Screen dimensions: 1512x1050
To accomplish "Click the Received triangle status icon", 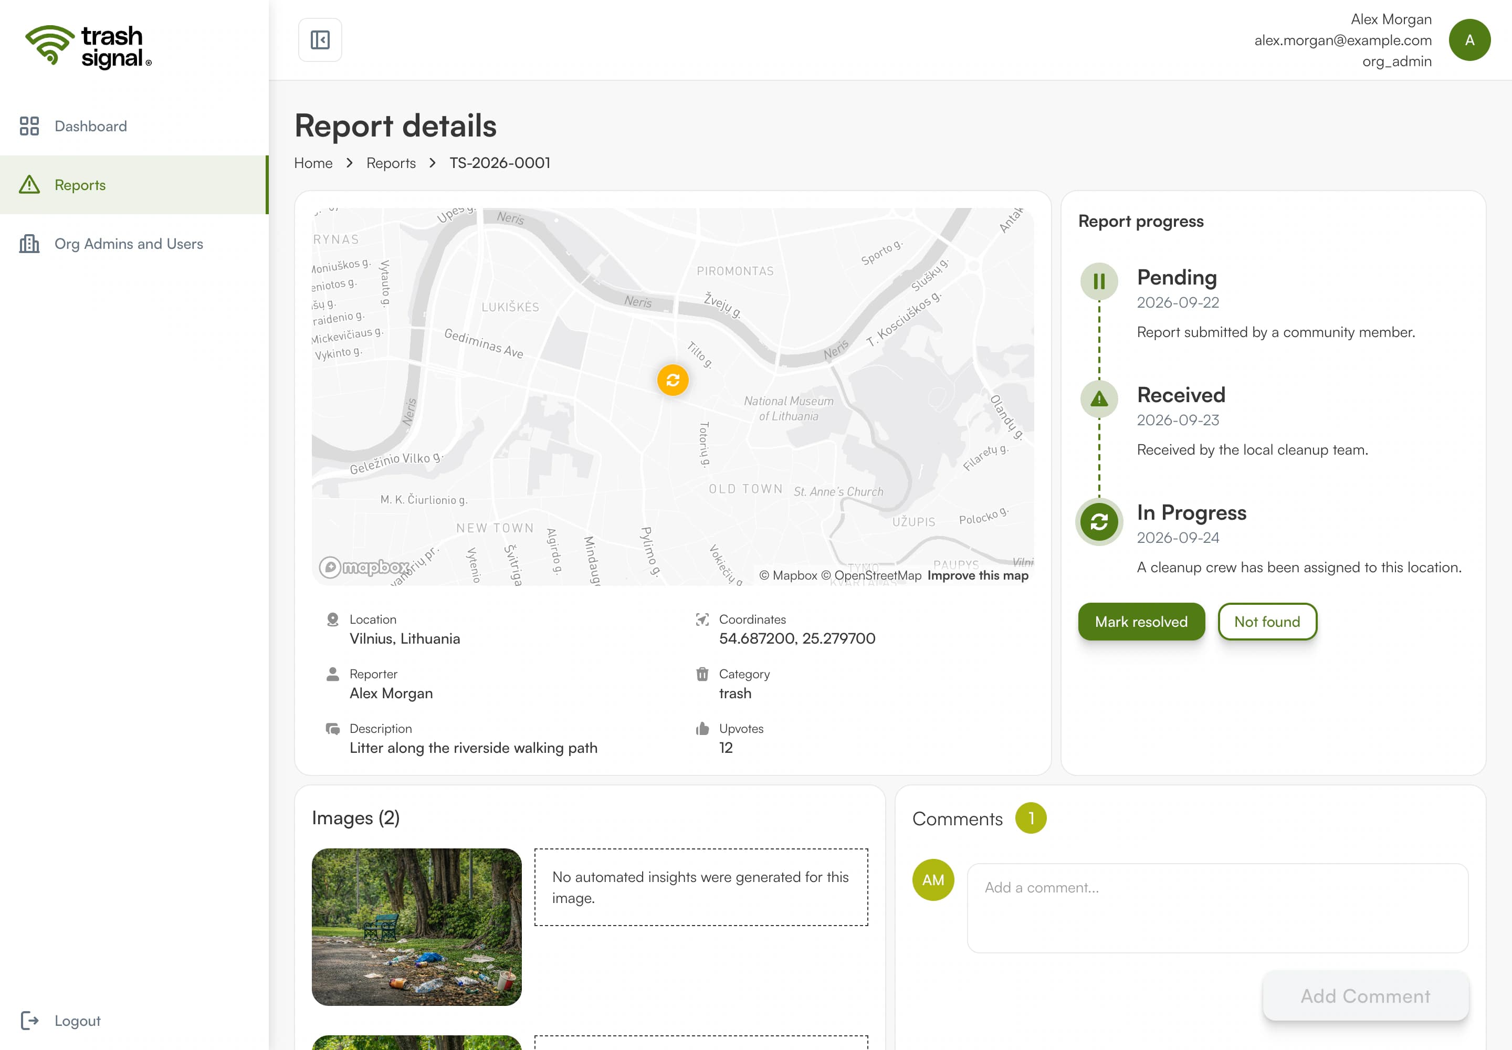I will [1099, 398].
